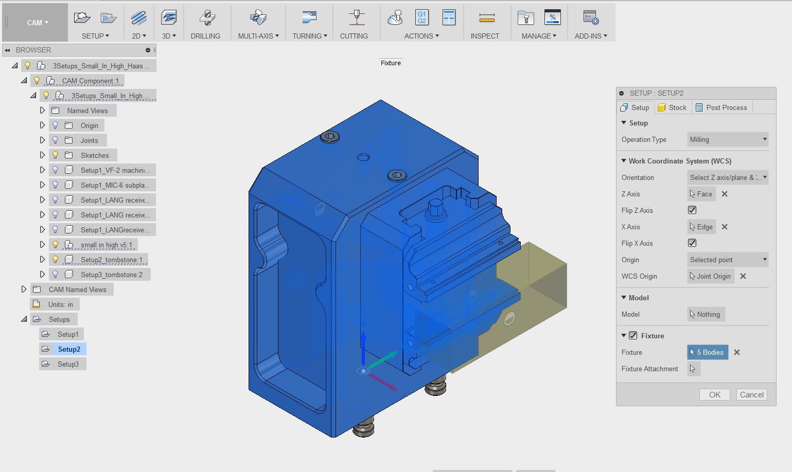
Task: Toggle visibility bulb of Setup2_tombstone:1
Action: click(x=55, y=260)
